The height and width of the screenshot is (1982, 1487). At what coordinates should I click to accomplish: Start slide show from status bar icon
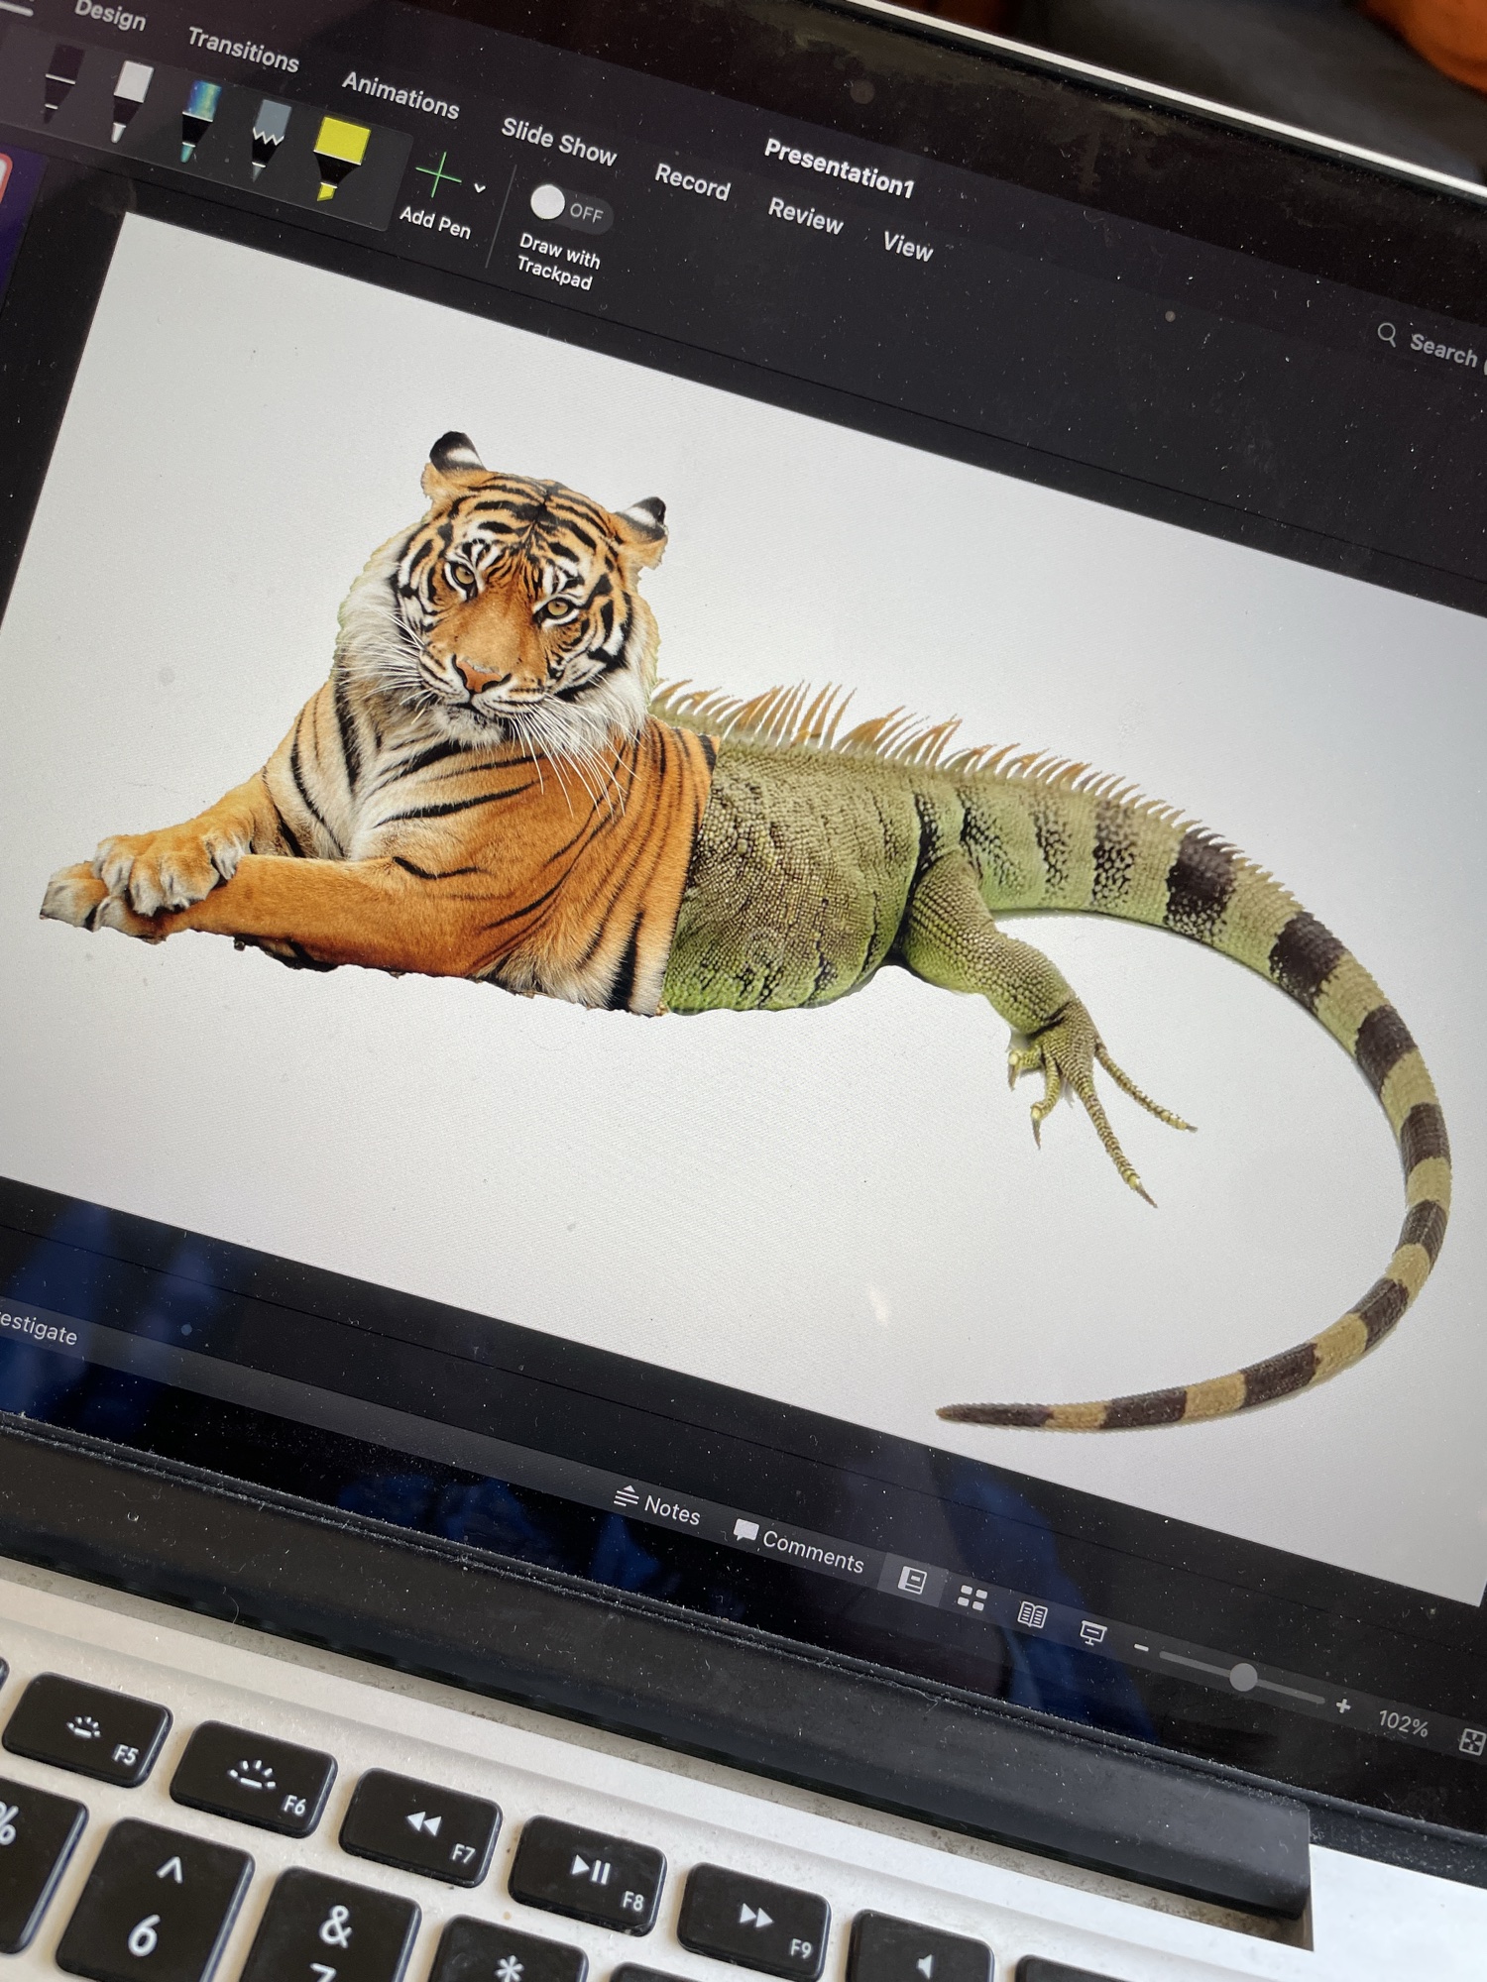click(1091, 1632)
